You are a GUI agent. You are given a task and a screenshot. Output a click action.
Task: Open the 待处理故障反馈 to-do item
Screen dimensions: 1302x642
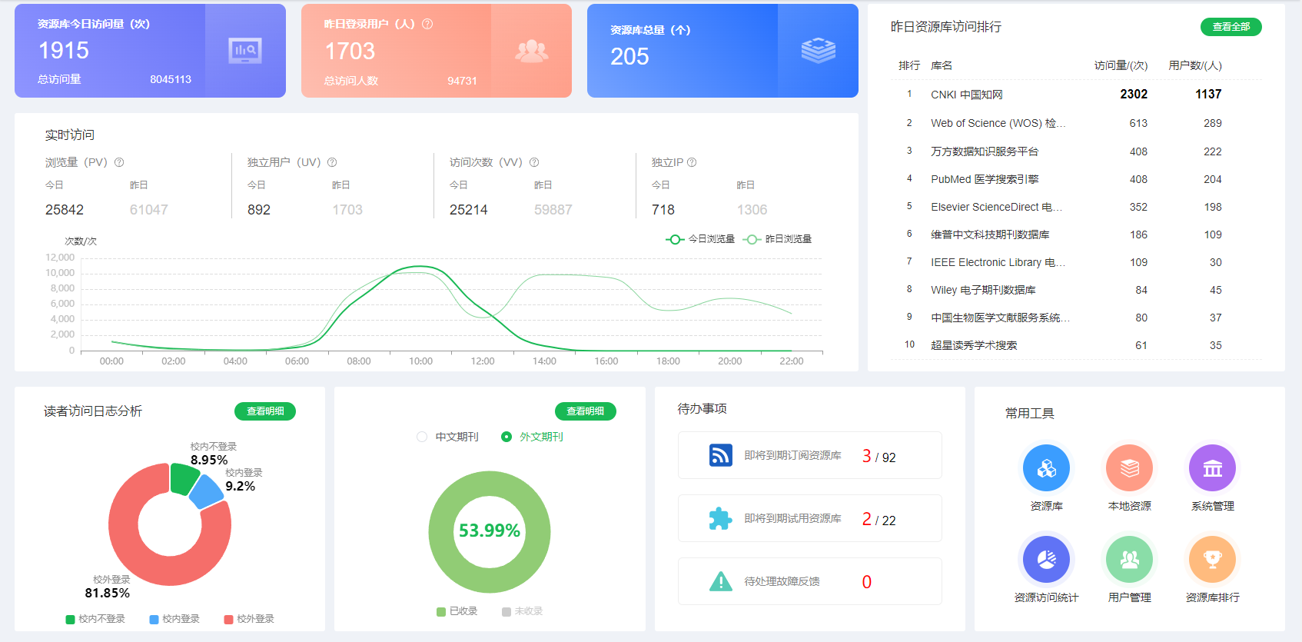pyautogui.click(x=809, y=582)
